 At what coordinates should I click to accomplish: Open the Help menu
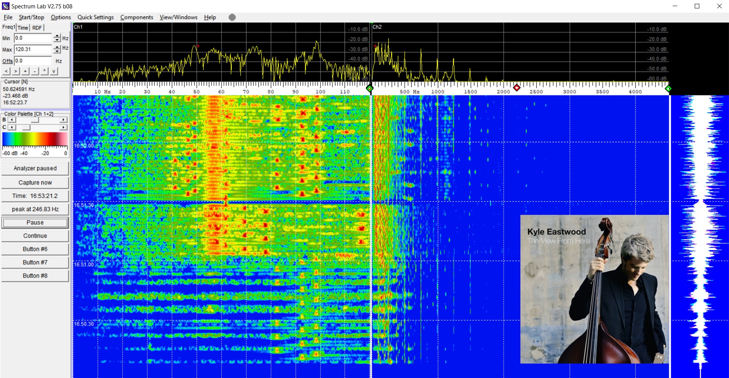pyautogui.click(x=210, y=17)
